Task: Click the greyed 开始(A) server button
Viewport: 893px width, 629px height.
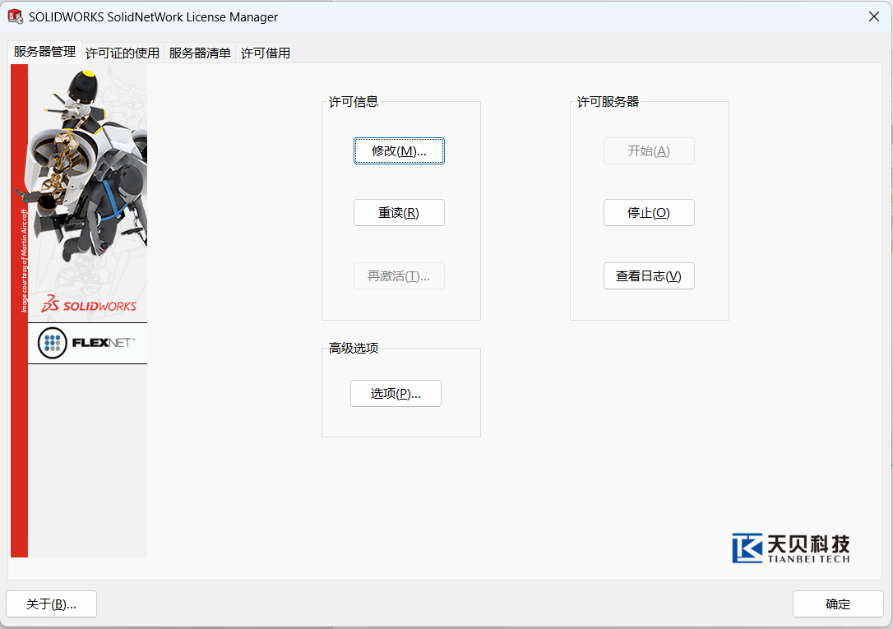Action: pyautogui.click(x=649, y=150)
